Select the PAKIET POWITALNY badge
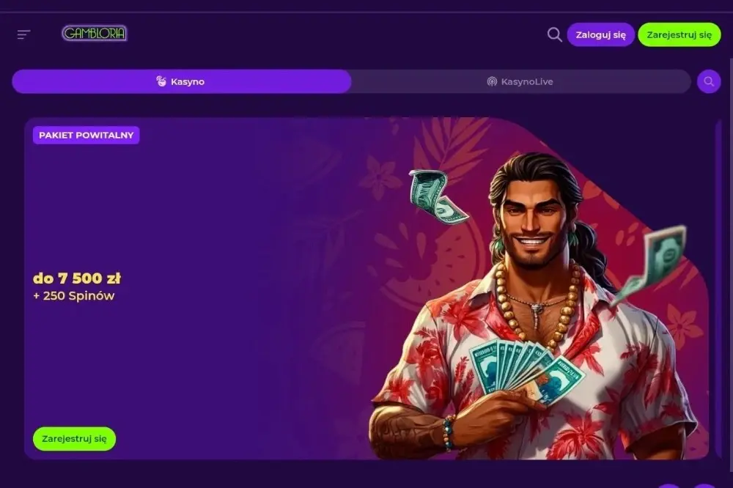This screenshot has width=733, height=488. click(x=86, y=135)
